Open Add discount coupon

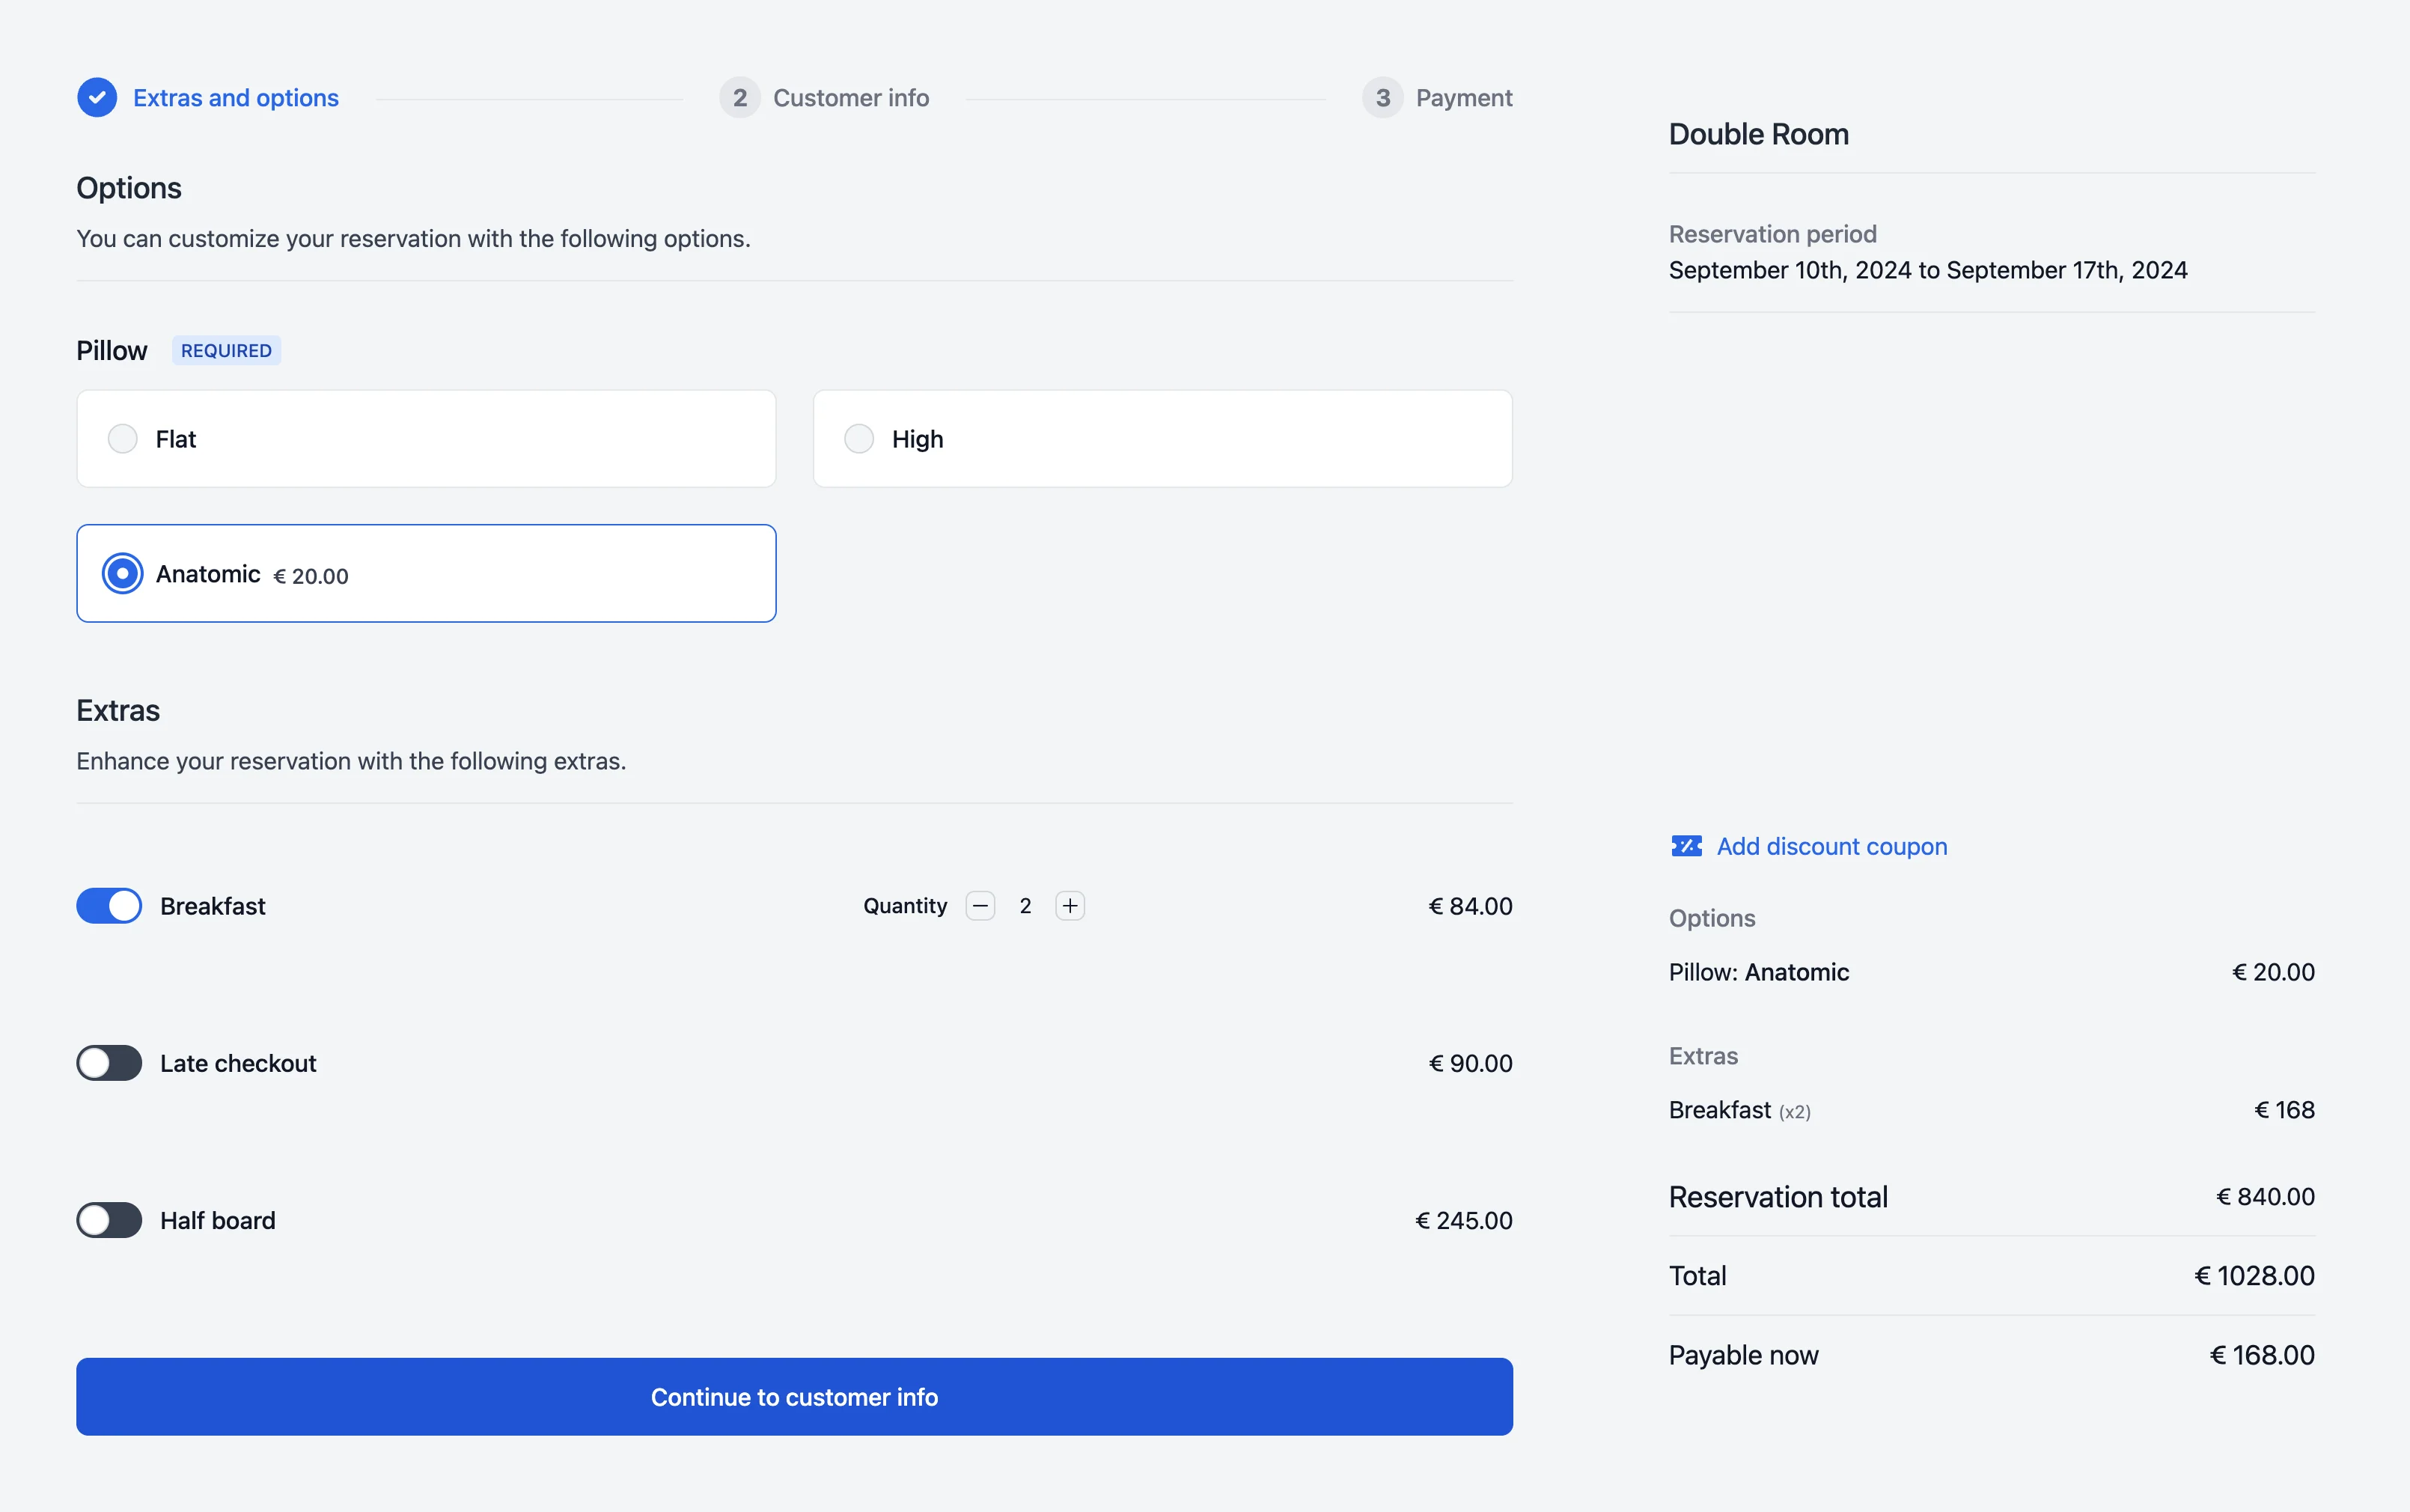coord(1831,845)
